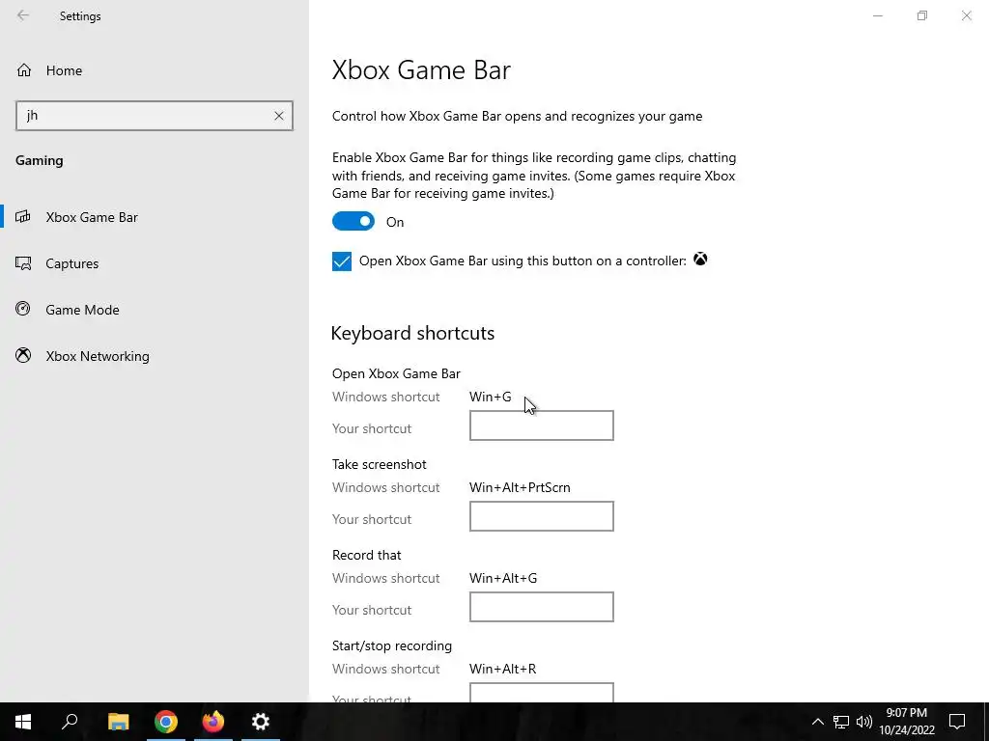Image resolution: width=989 pixels, height=741 pixels.
Task: Restore down the Settings window
Action: pos(922,15)
